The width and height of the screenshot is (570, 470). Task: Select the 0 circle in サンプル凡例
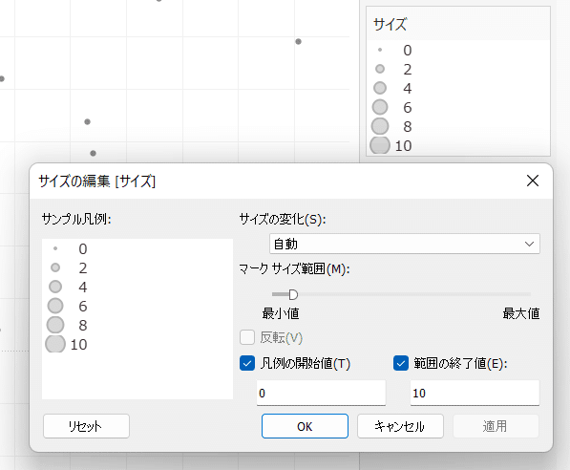coord(55,248)
